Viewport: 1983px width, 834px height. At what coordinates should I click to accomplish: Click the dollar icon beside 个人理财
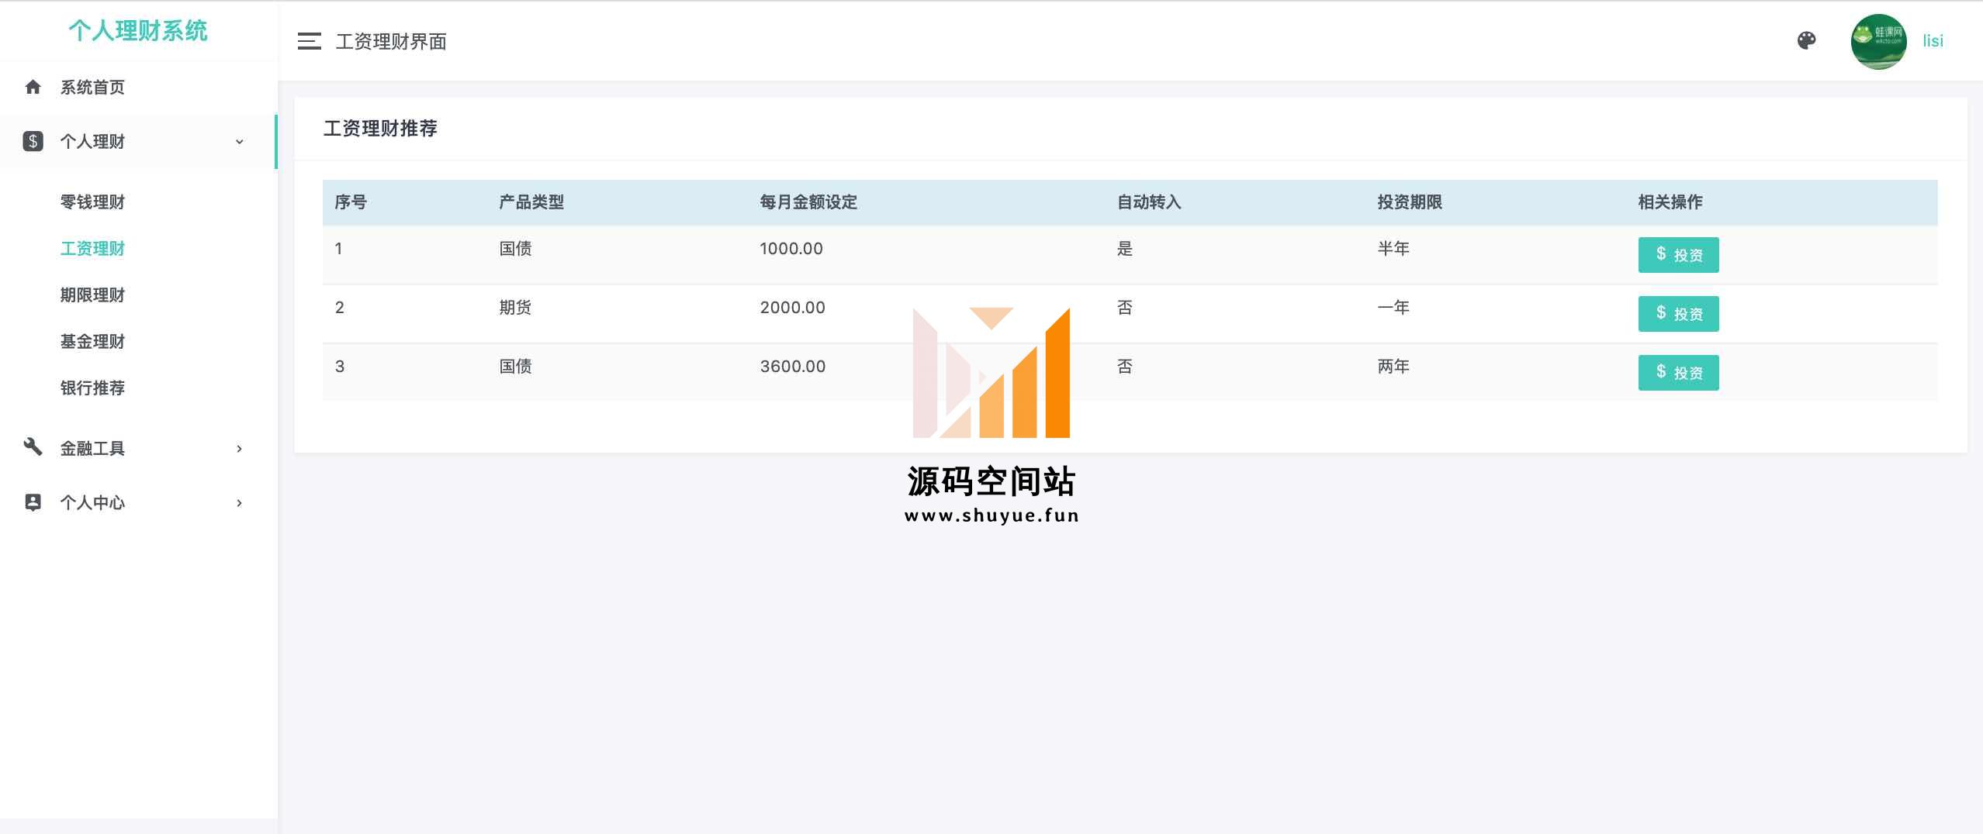(x=33, y=141)
